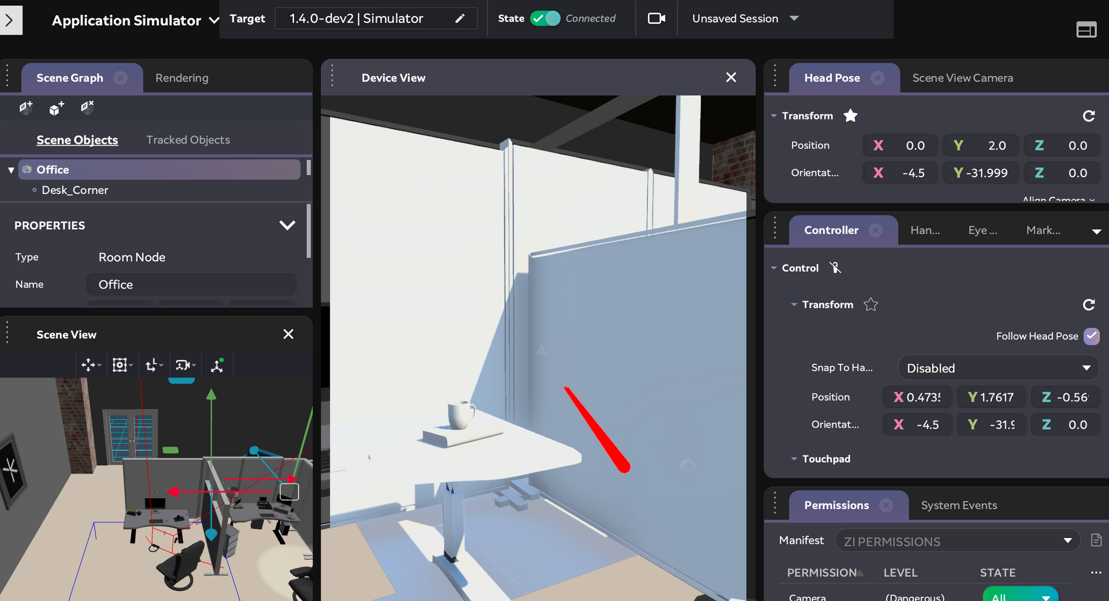Viewport: 1109px width, 601px height.
Task: Click the edit pencil next to Target field
Action: pos(460,18)
